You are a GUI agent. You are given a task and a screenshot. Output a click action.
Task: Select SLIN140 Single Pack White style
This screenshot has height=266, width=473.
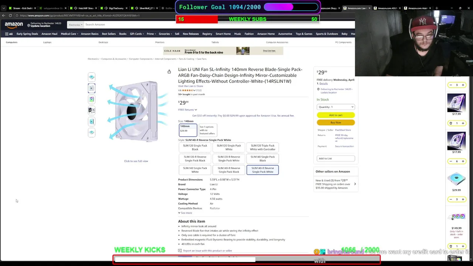(195, 170)
